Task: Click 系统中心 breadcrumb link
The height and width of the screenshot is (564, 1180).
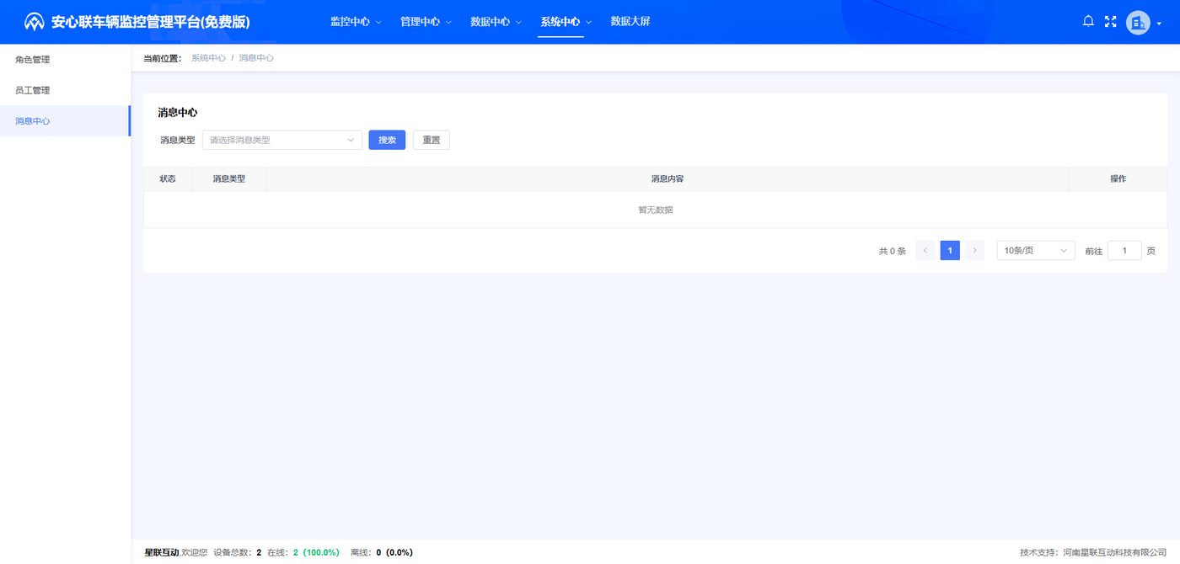Action: point(208,58)
